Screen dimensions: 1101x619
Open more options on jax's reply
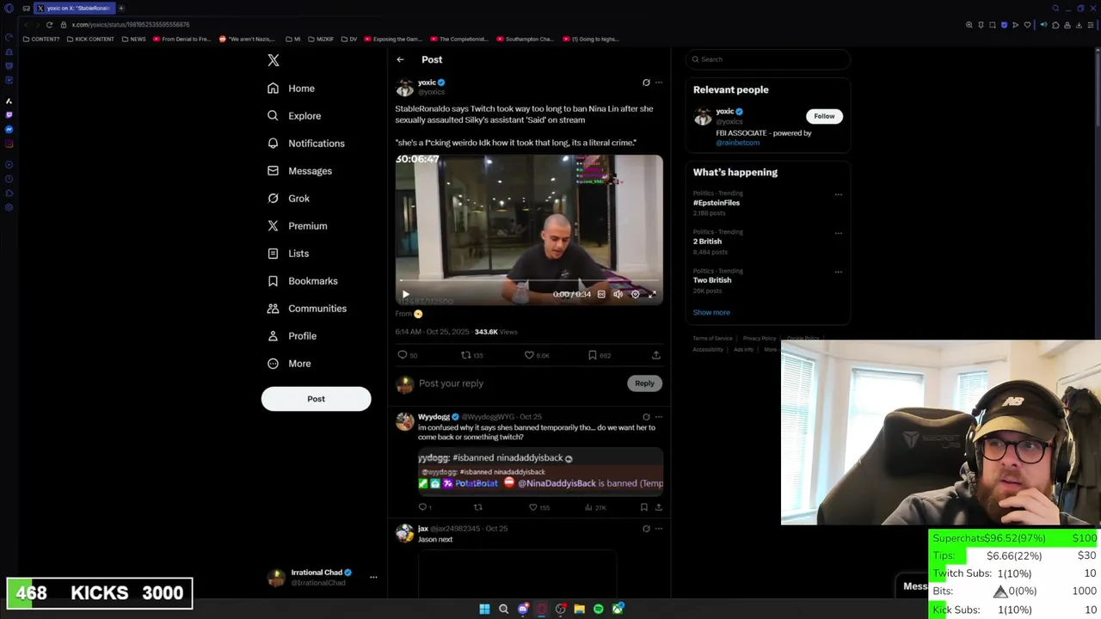click(x=659, y=529)
